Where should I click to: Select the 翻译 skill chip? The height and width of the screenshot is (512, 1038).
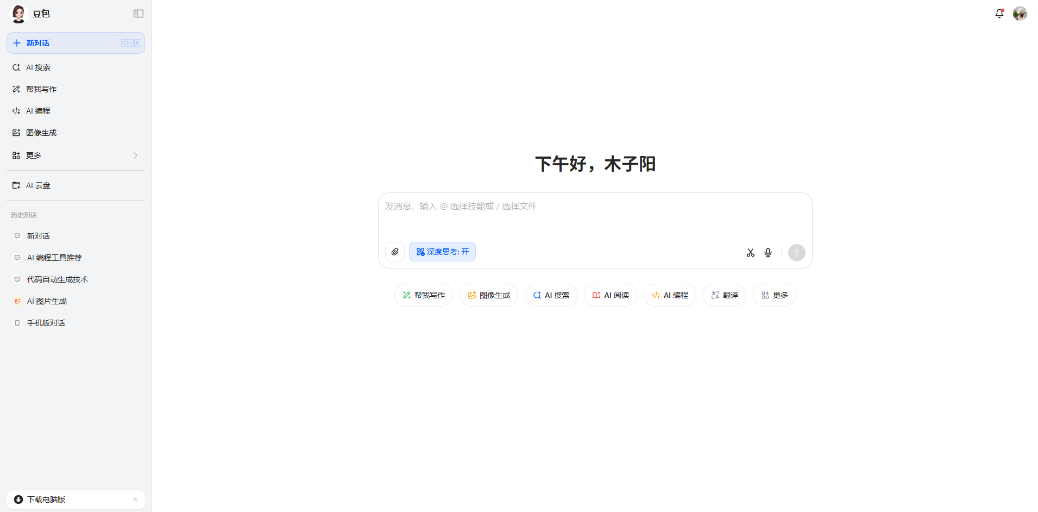(x=725, y=295)
